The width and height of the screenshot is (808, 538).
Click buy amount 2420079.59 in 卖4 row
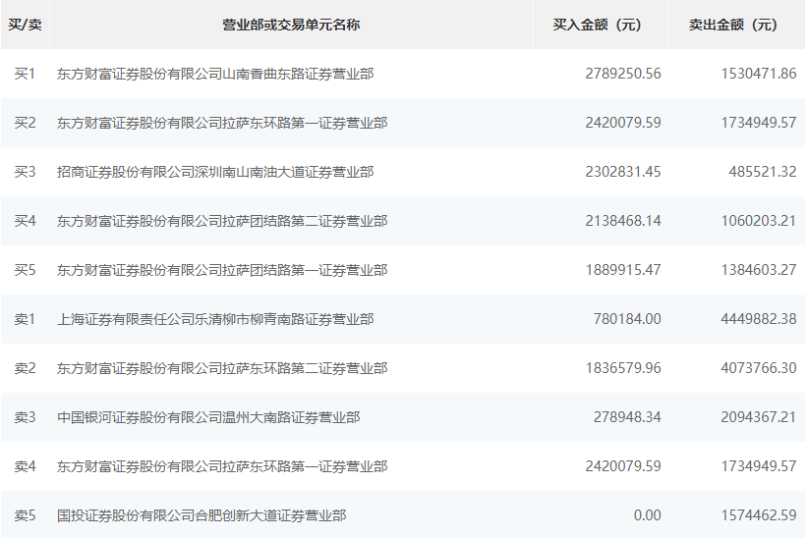click(x=623, y=466)
